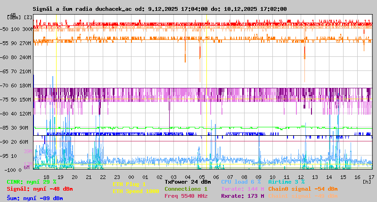Click the Chain0 signal legend label

[303, 189]
